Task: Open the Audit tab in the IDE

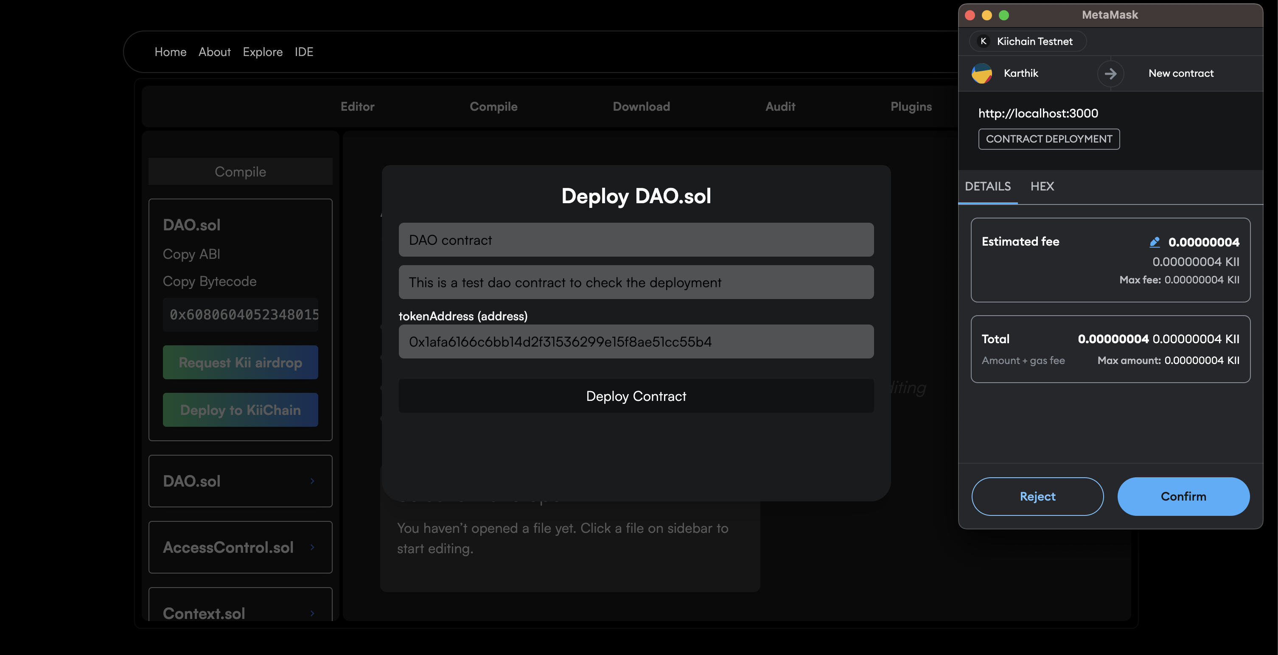Action: 780,106
